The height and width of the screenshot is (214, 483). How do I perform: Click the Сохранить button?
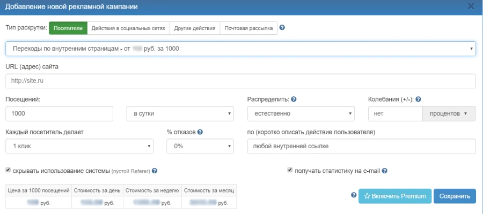455,196
